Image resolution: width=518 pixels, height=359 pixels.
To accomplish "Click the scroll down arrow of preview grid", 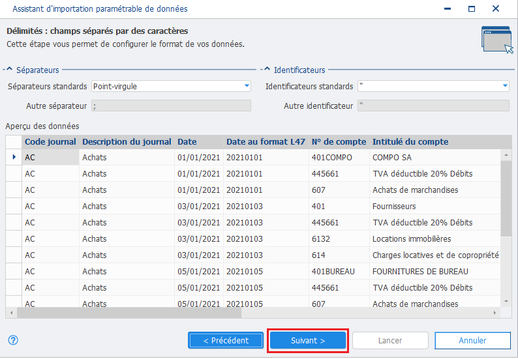I will [506, 301].
